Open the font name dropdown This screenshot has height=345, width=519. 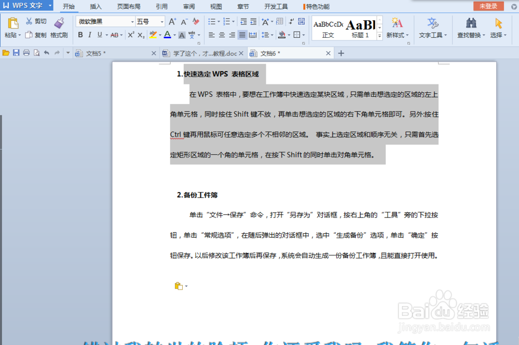click(132, 21)
